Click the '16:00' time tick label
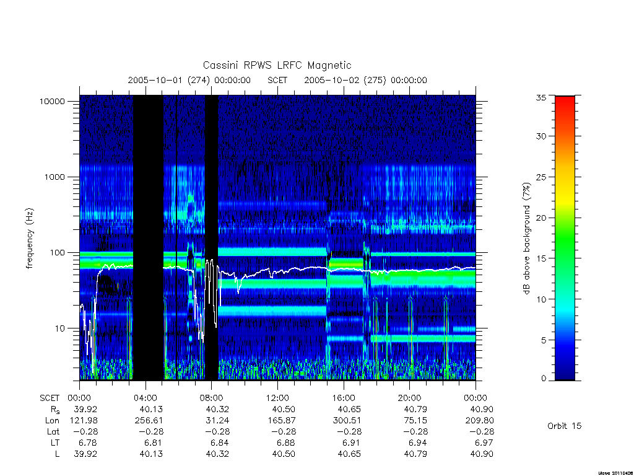The image size is (634, 476). [344, 398]
